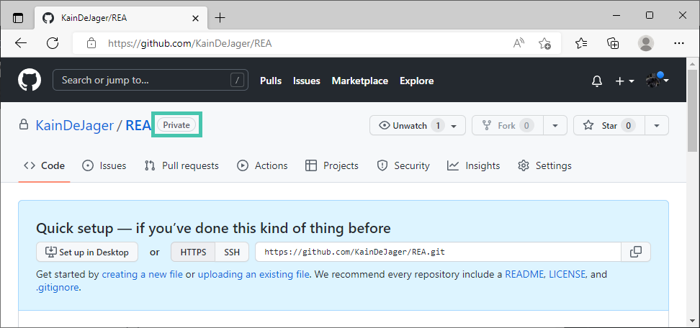Open Marketplace in top navigation
This screenshot has height=328, width=700.
360,81
